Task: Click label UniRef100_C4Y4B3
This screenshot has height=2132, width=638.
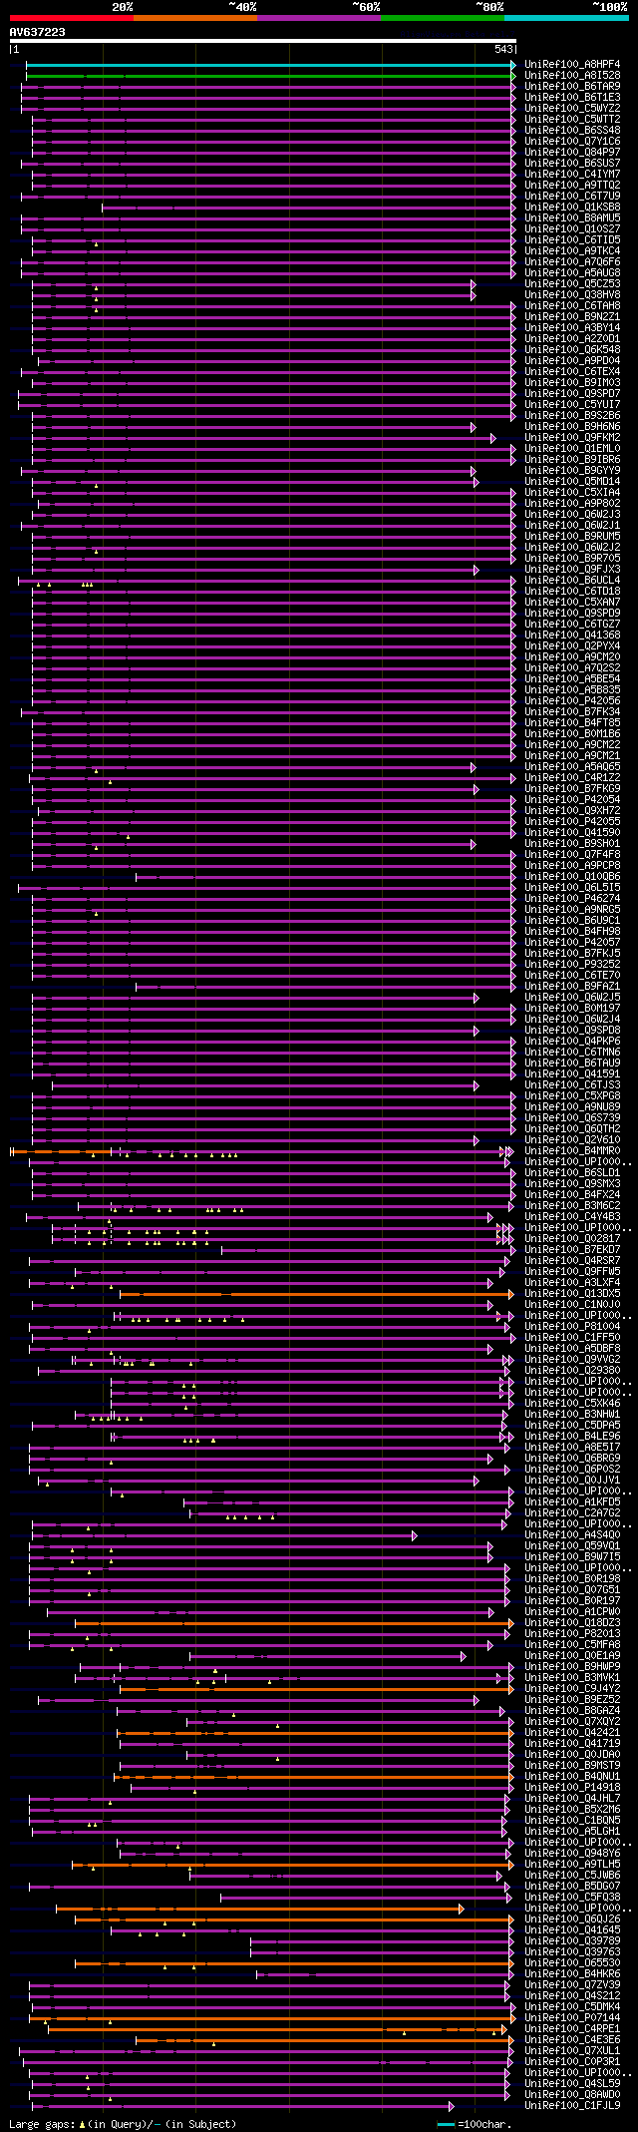Action: pyautogui.click(x=572, y=1217)
